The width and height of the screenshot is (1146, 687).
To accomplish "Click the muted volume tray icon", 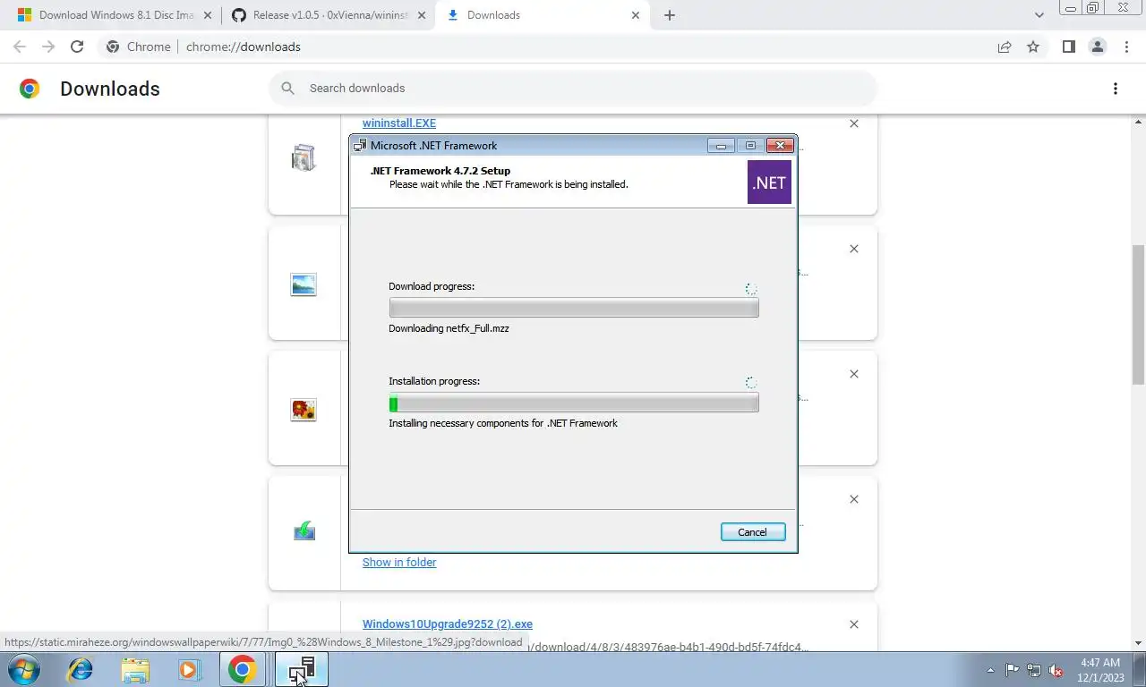I will point(1056,670).
